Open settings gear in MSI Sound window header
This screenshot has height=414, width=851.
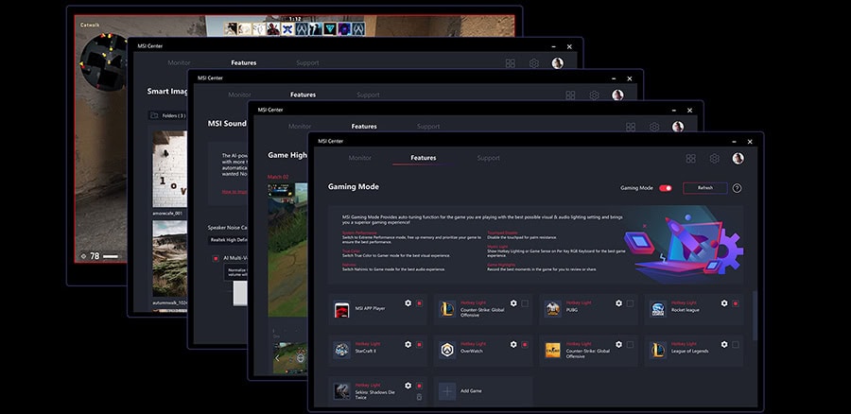(595, 95)
